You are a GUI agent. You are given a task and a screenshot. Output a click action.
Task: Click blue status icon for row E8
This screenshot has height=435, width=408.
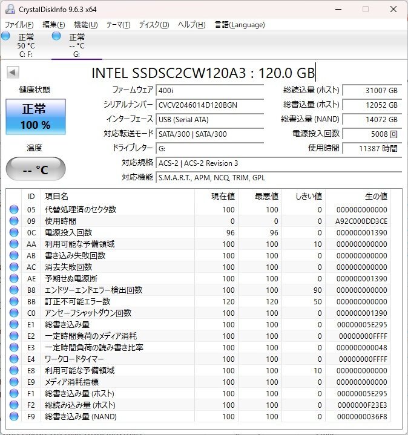14,371
